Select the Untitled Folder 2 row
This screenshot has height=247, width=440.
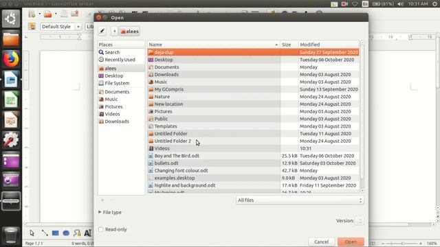point(253,141)
